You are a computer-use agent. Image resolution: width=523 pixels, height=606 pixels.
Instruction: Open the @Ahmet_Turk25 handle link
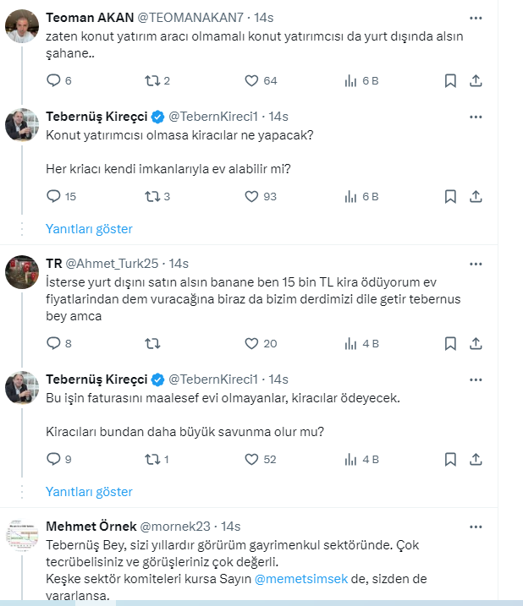click(112, 263)
